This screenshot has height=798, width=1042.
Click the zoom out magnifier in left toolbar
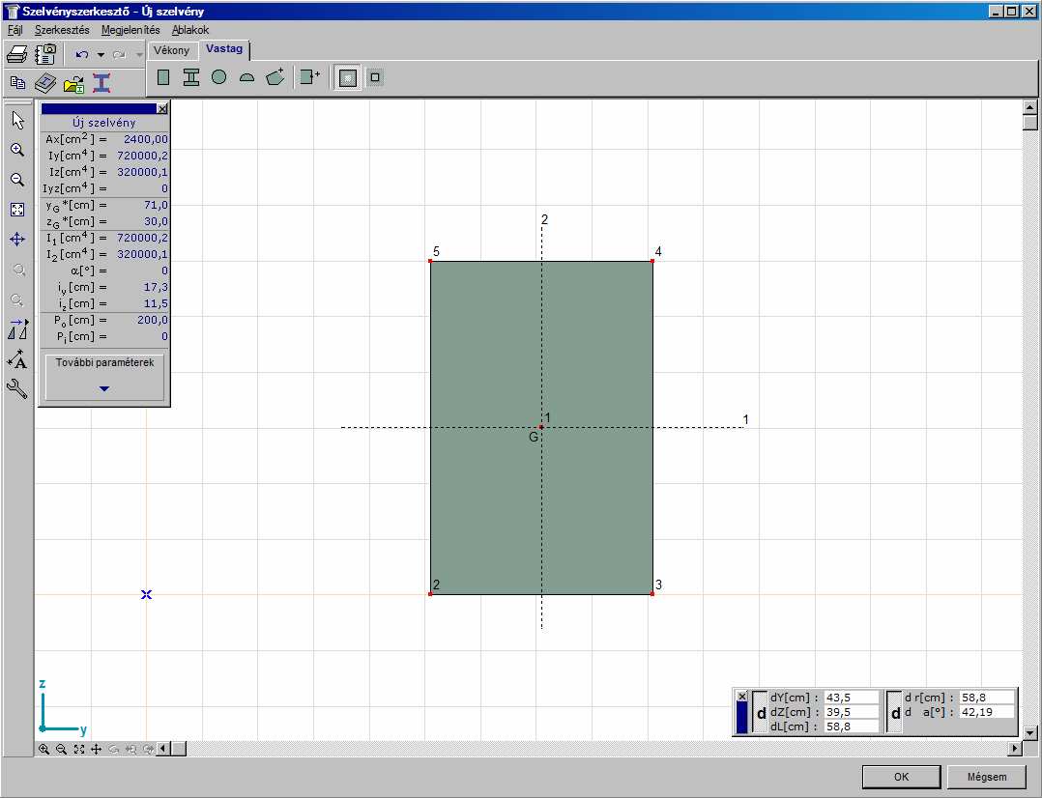coord(18,180)
